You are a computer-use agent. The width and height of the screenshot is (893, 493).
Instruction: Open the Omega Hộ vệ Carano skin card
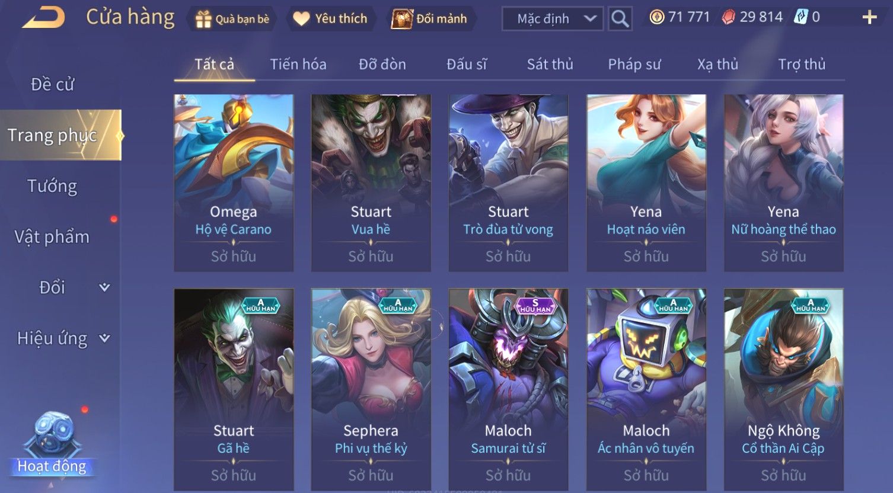point(234,183)
